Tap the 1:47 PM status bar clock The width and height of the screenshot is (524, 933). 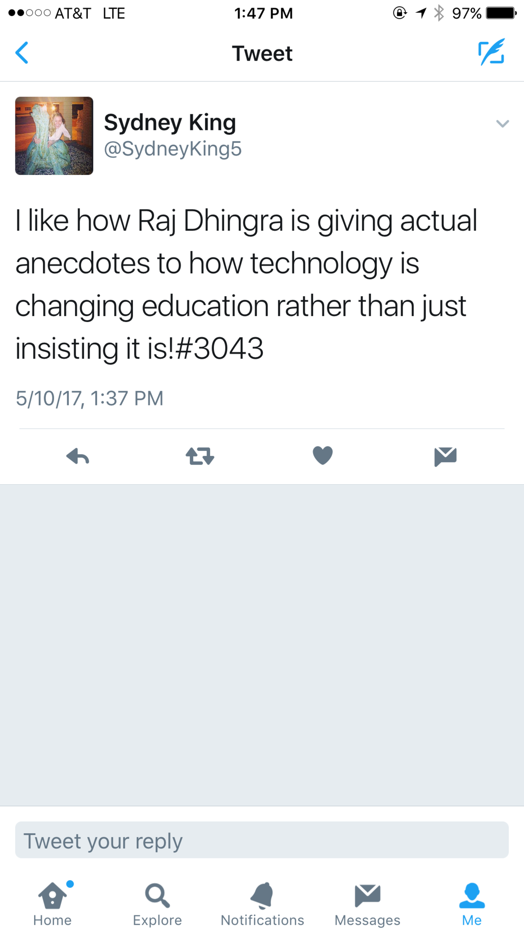[x=263, y=13]
